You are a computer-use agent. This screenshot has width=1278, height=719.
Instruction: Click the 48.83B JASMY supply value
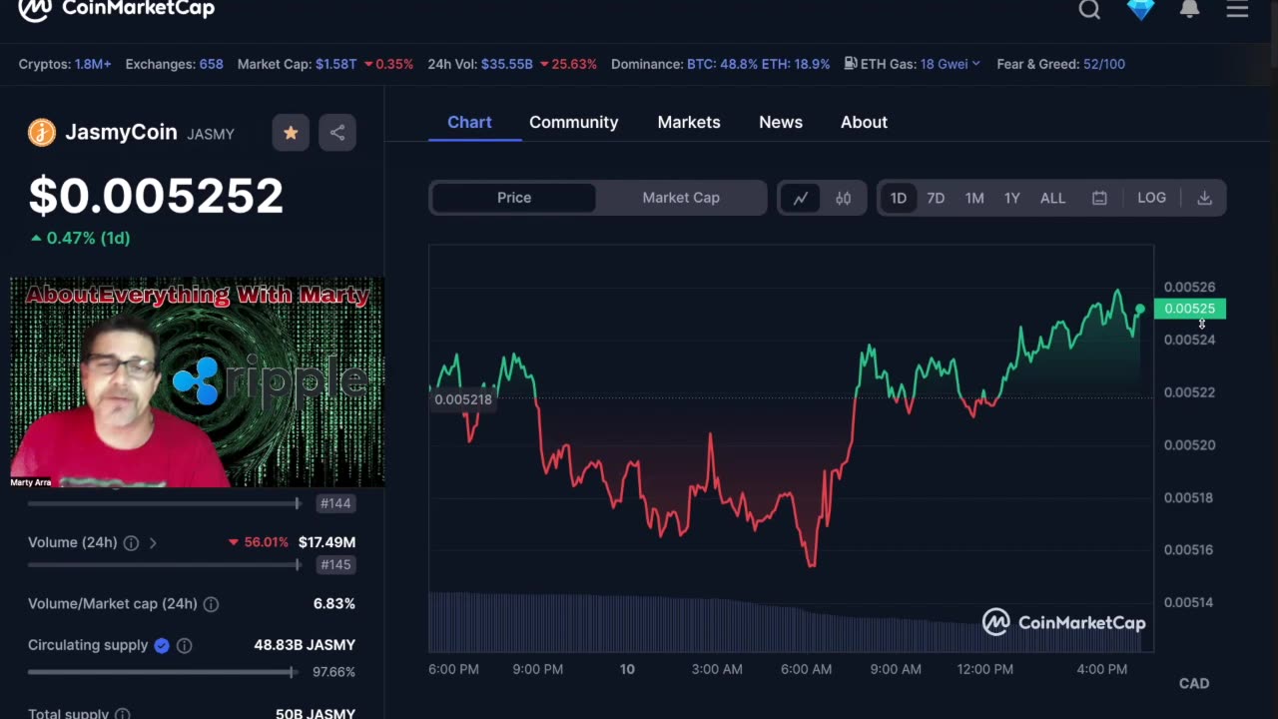pyautogui.click(x=305, y=645)
